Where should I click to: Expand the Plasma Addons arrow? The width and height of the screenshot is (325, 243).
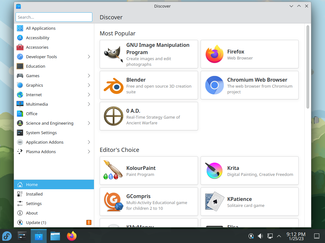coord(89,152)
